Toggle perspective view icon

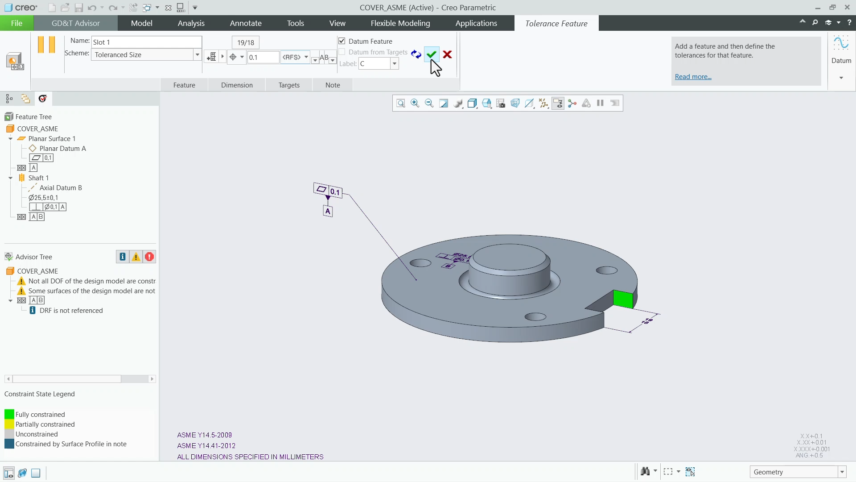tap(515, 104)
